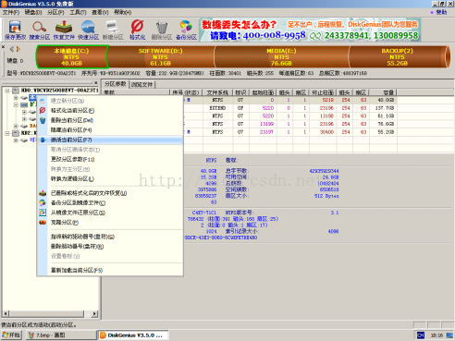
Task: Click the 备份分区 (Backup Partition) toolbar icon
Action: point(186,30)
